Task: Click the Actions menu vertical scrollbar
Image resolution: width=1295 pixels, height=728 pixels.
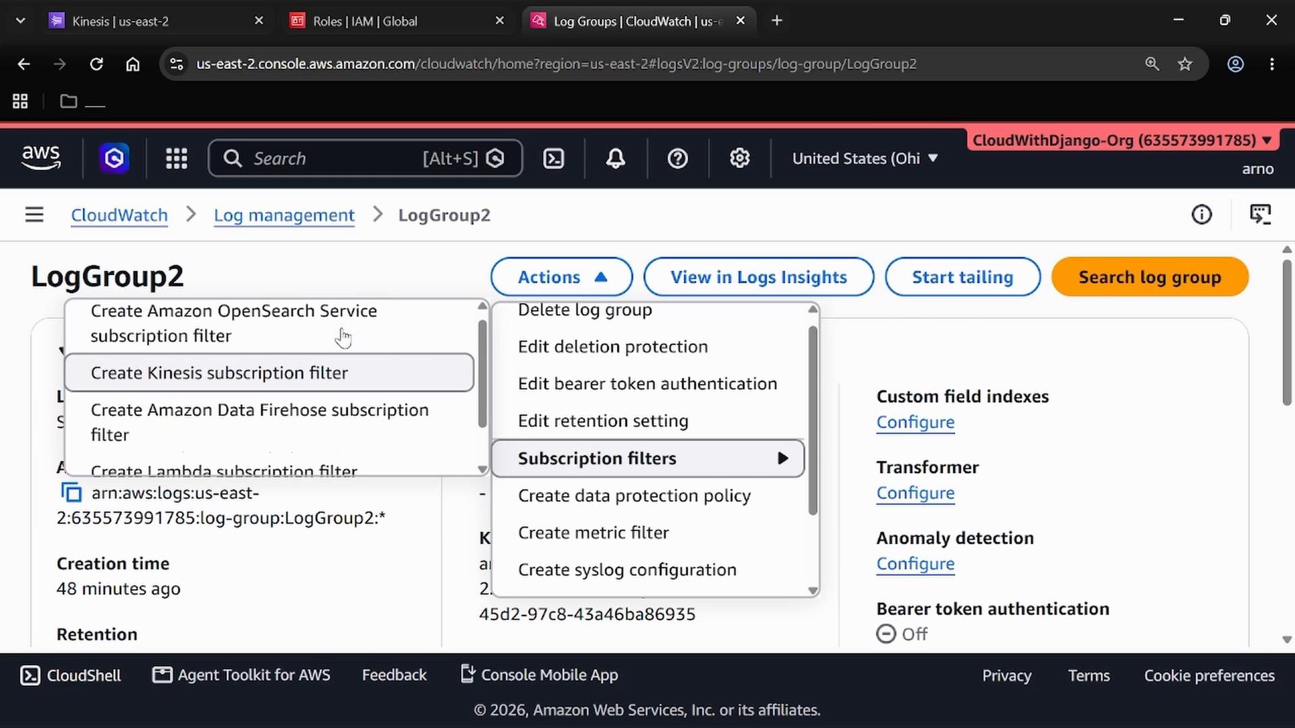Action: [x=813, y=421]
